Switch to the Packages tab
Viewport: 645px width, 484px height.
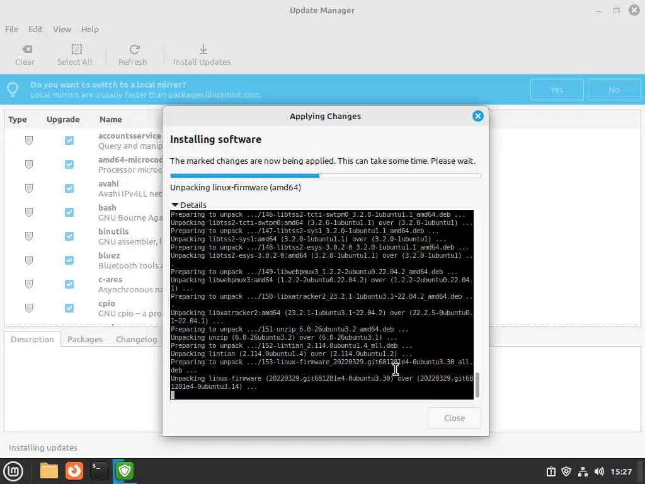coord(85,339)
